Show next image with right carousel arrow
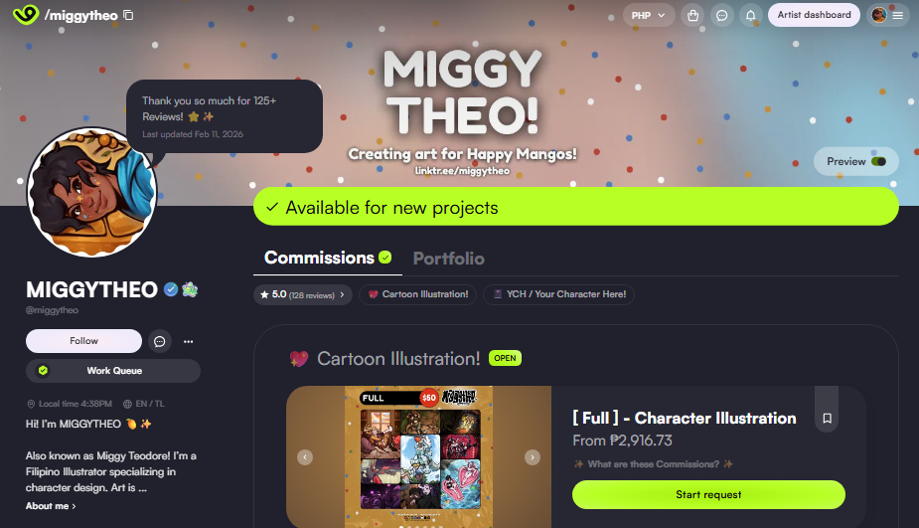 533,457
